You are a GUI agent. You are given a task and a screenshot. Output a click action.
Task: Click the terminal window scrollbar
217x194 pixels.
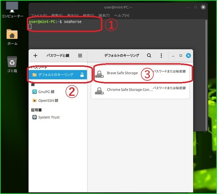[x=206, y=75]
